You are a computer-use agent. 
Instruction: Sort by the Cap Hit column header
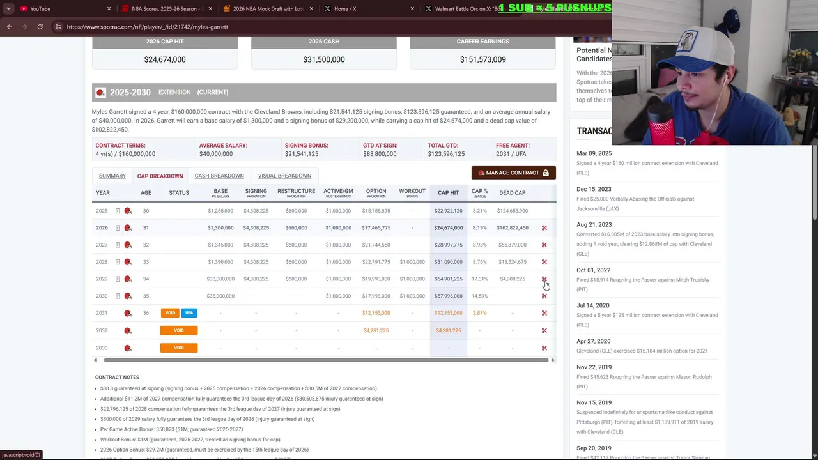(448, 193)
